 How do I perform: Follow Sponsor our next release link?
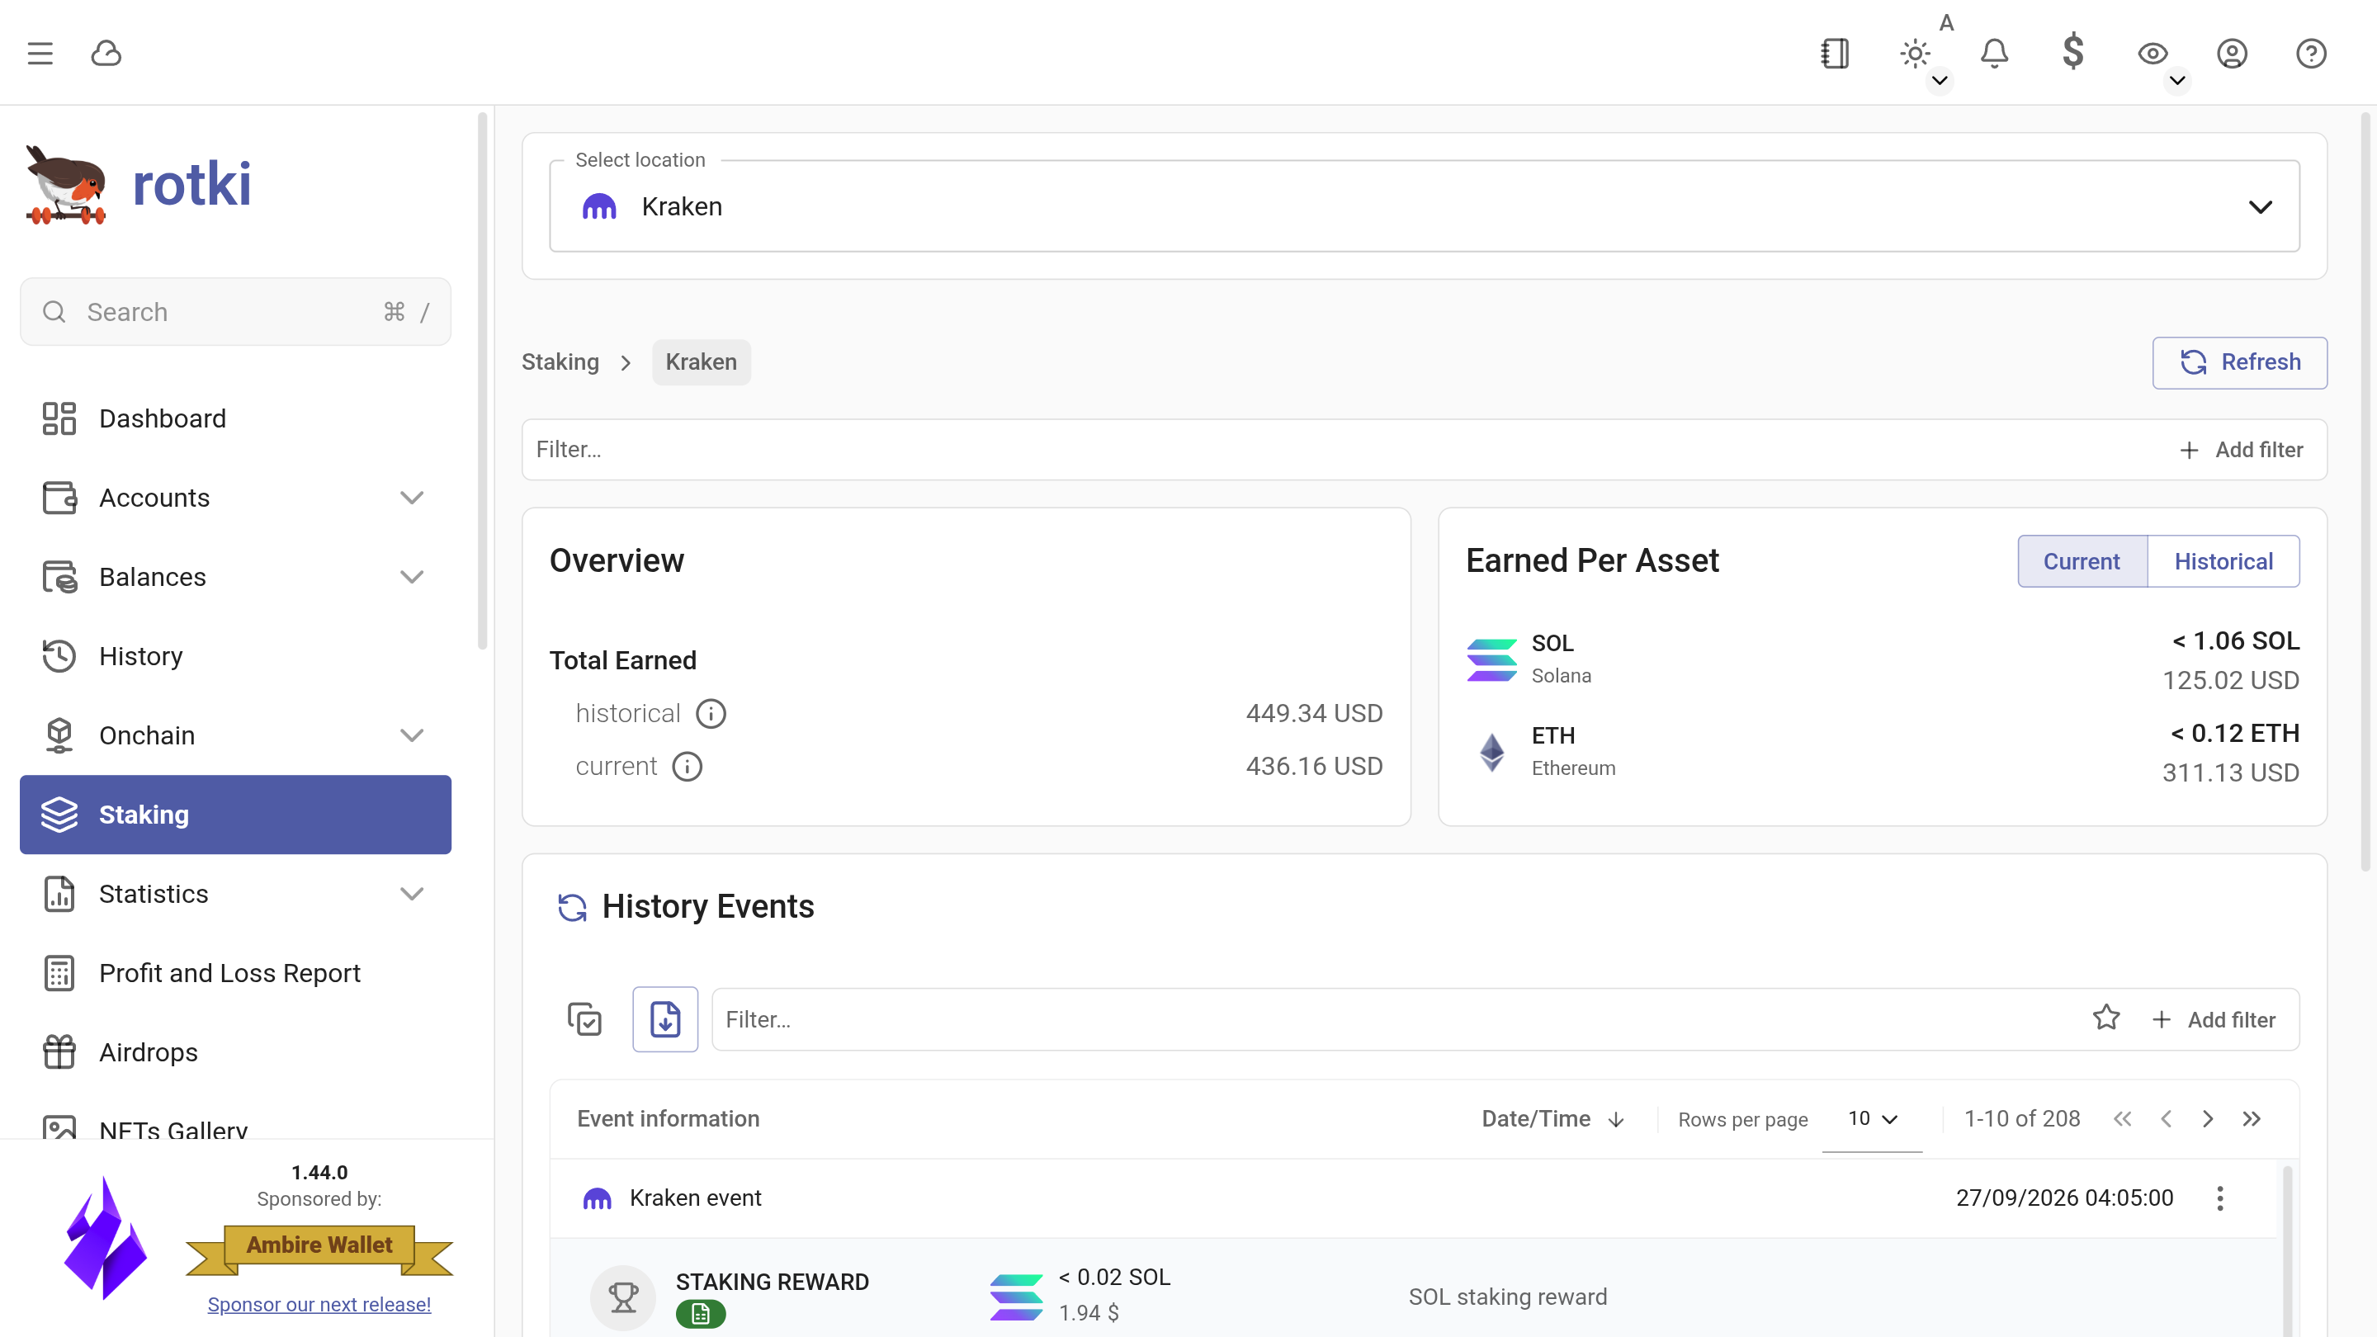tap(319, 1305)
